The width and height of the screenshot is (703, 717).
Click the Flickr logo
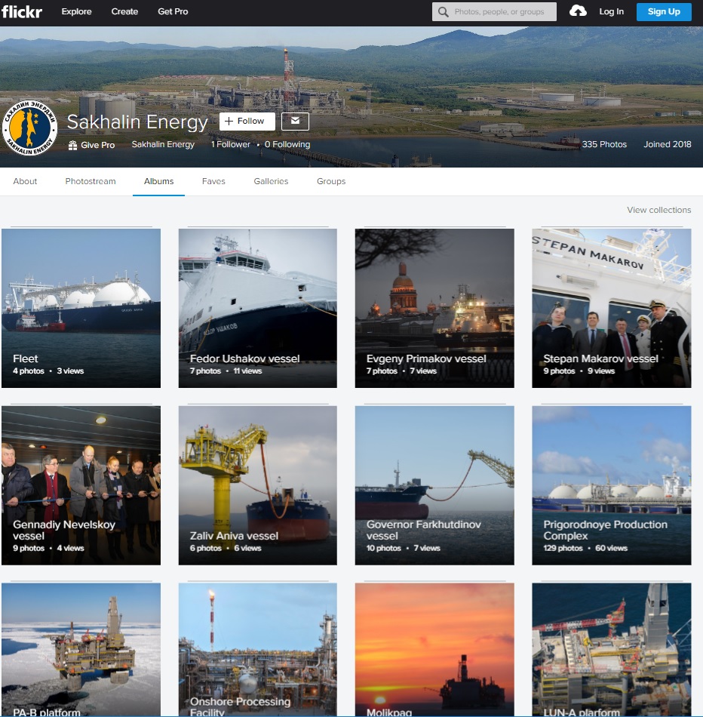(x=21, y=11)
